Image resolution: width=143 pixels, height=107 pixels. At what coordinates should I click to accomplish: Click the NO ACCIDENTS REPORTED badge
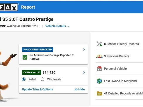tap(38, 49)
